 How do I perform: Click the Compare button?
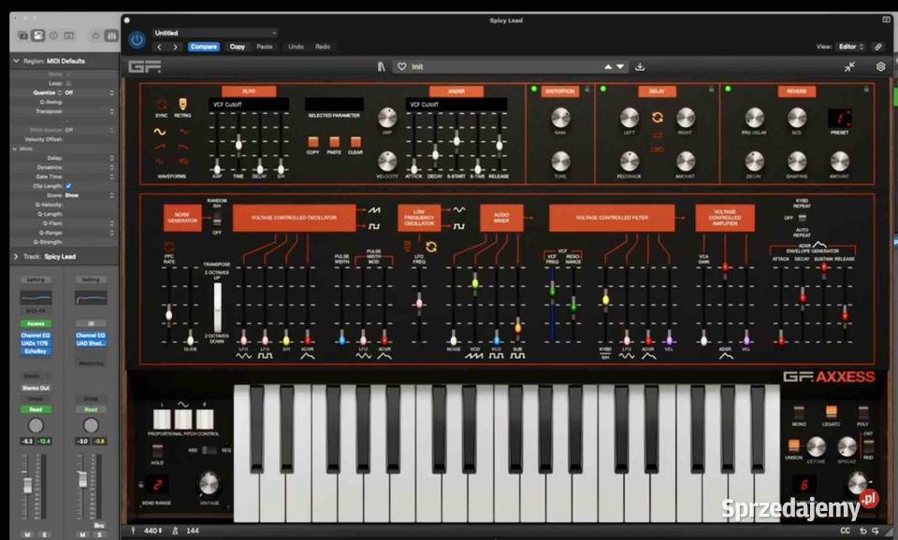(204, 46)
